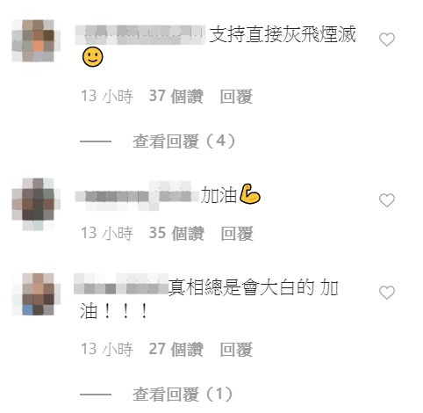Open username beside 真相總是會大白的 comment
Screen dimensions: 423x413
(121, 284)
